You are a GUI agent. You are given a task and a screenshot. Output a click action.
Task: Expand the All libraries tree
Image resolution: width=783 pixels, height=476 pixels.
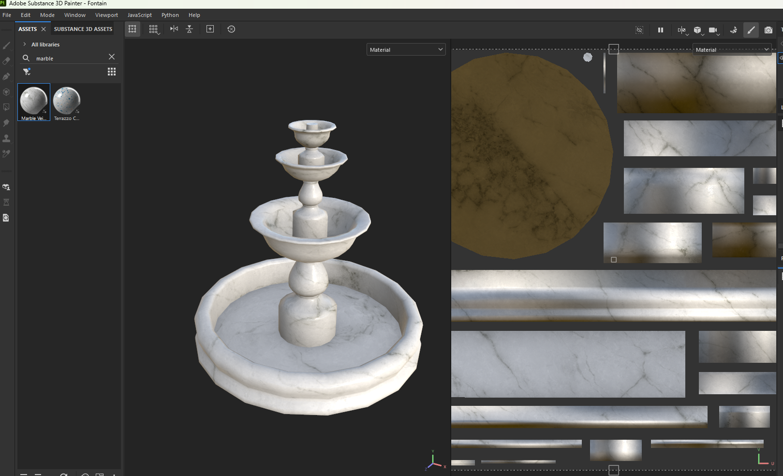click(x=25, y=44)
